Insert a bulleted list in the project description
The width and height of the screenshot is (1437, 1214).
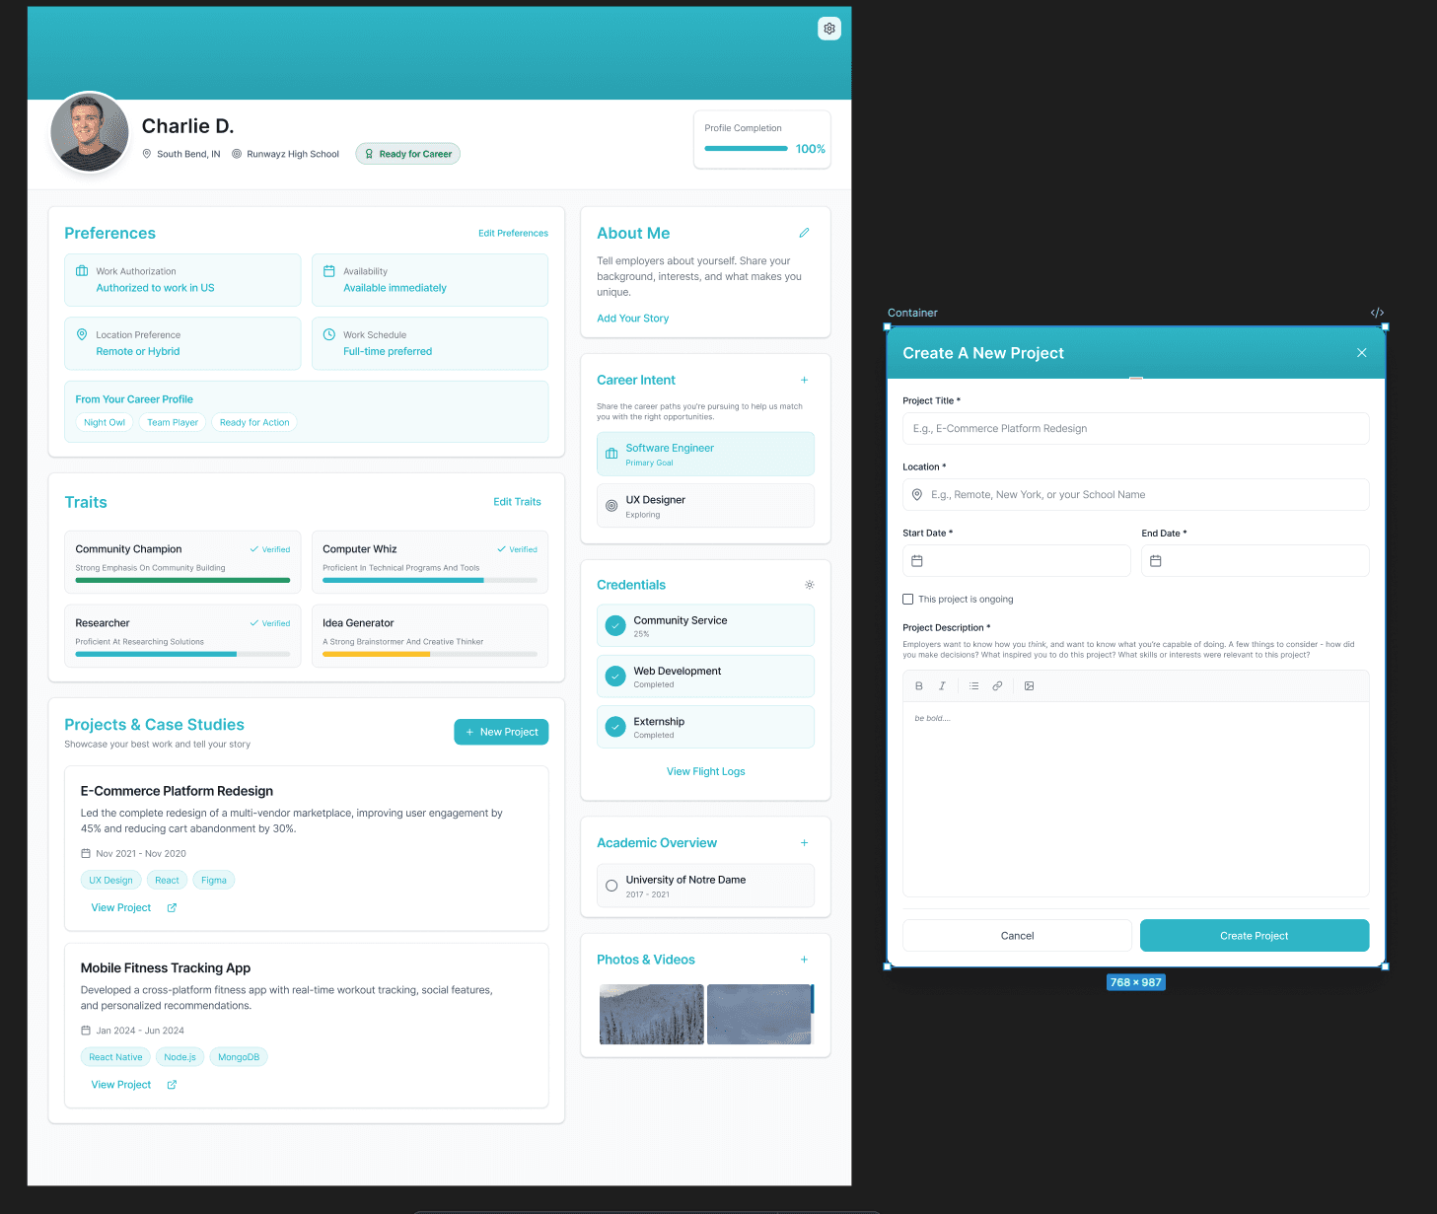(x=973, y=685)
